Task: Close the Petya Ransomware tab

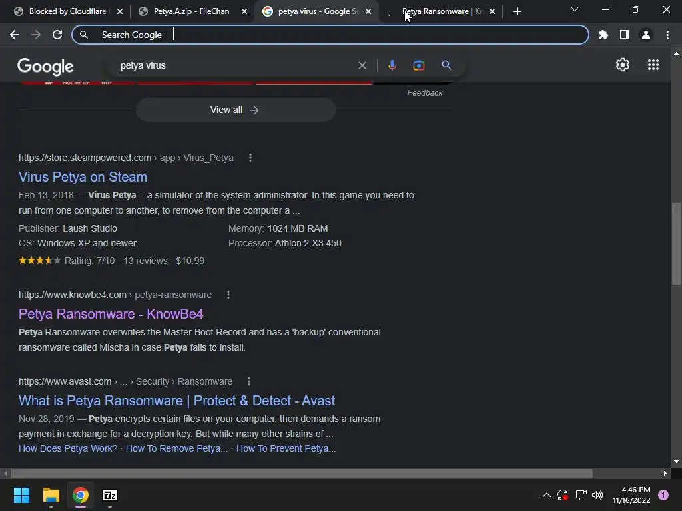Action: point(492,11)
